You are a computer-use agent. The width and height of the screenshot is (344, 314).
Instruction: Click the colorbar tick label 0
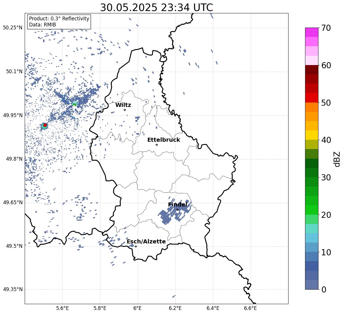click(x=324, y=289)
